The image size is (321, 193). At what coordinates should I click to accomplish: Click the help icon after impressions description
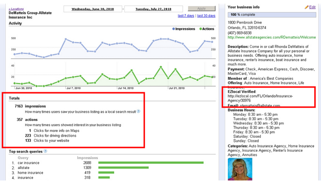[x=138, y=111]
